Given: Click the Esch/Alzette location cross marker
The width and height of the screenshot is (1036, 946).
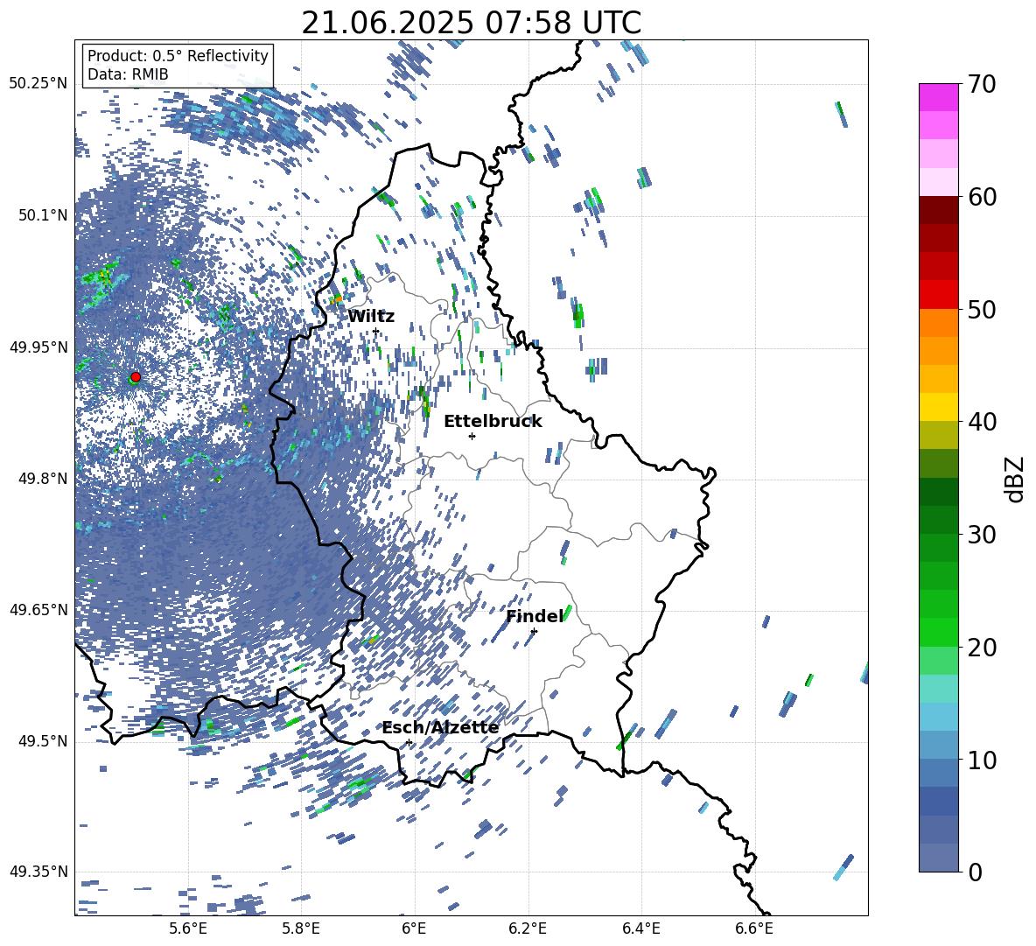Looking at the screenshot, I should click(x=409, y=742).
